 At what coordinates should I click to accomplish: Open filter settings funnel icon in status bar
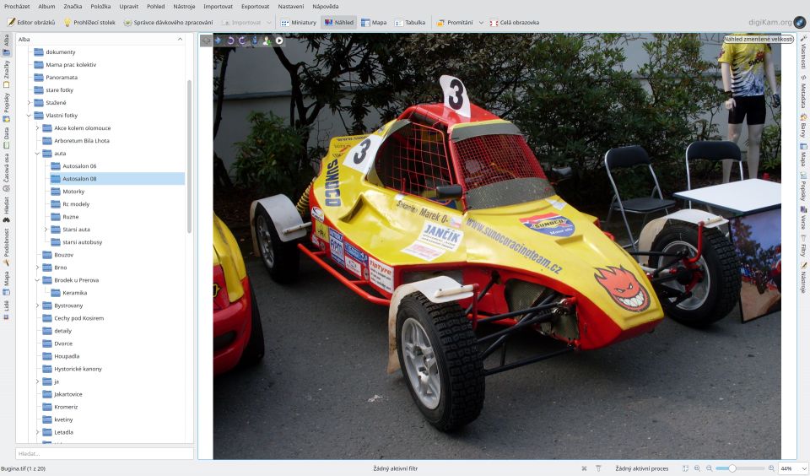click(x=598, y=468)
